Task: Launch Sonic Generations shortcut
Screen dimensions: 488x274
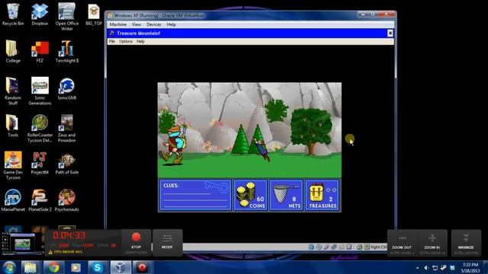Action: tap(40, 91)
